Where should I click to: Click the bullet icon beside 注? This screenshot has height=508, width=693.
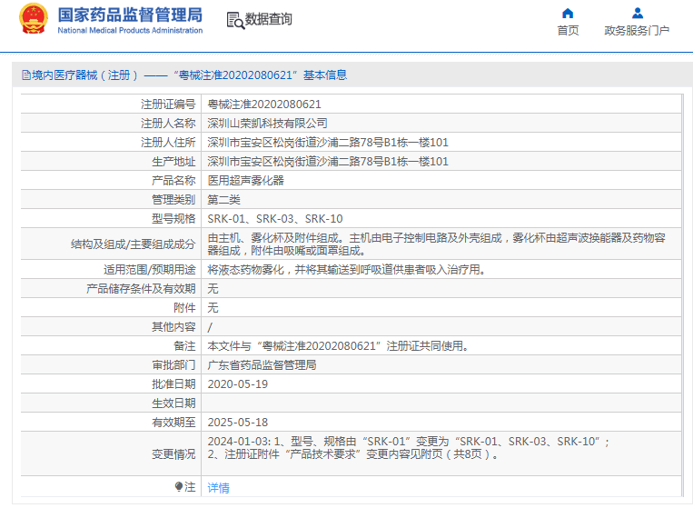coord(179,487)
